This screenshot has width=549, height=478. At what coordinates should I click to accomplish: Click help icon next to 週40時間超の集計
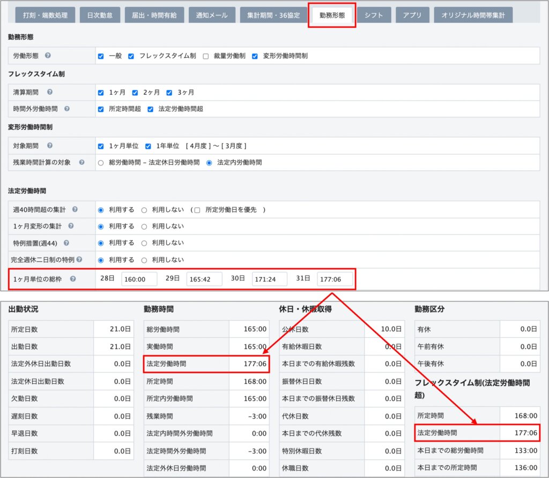(75, 210)
